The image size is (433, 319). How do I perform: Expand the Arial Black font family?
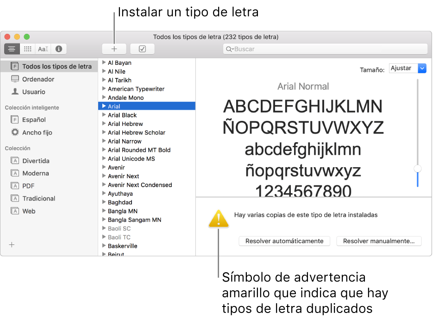point(104,115)
